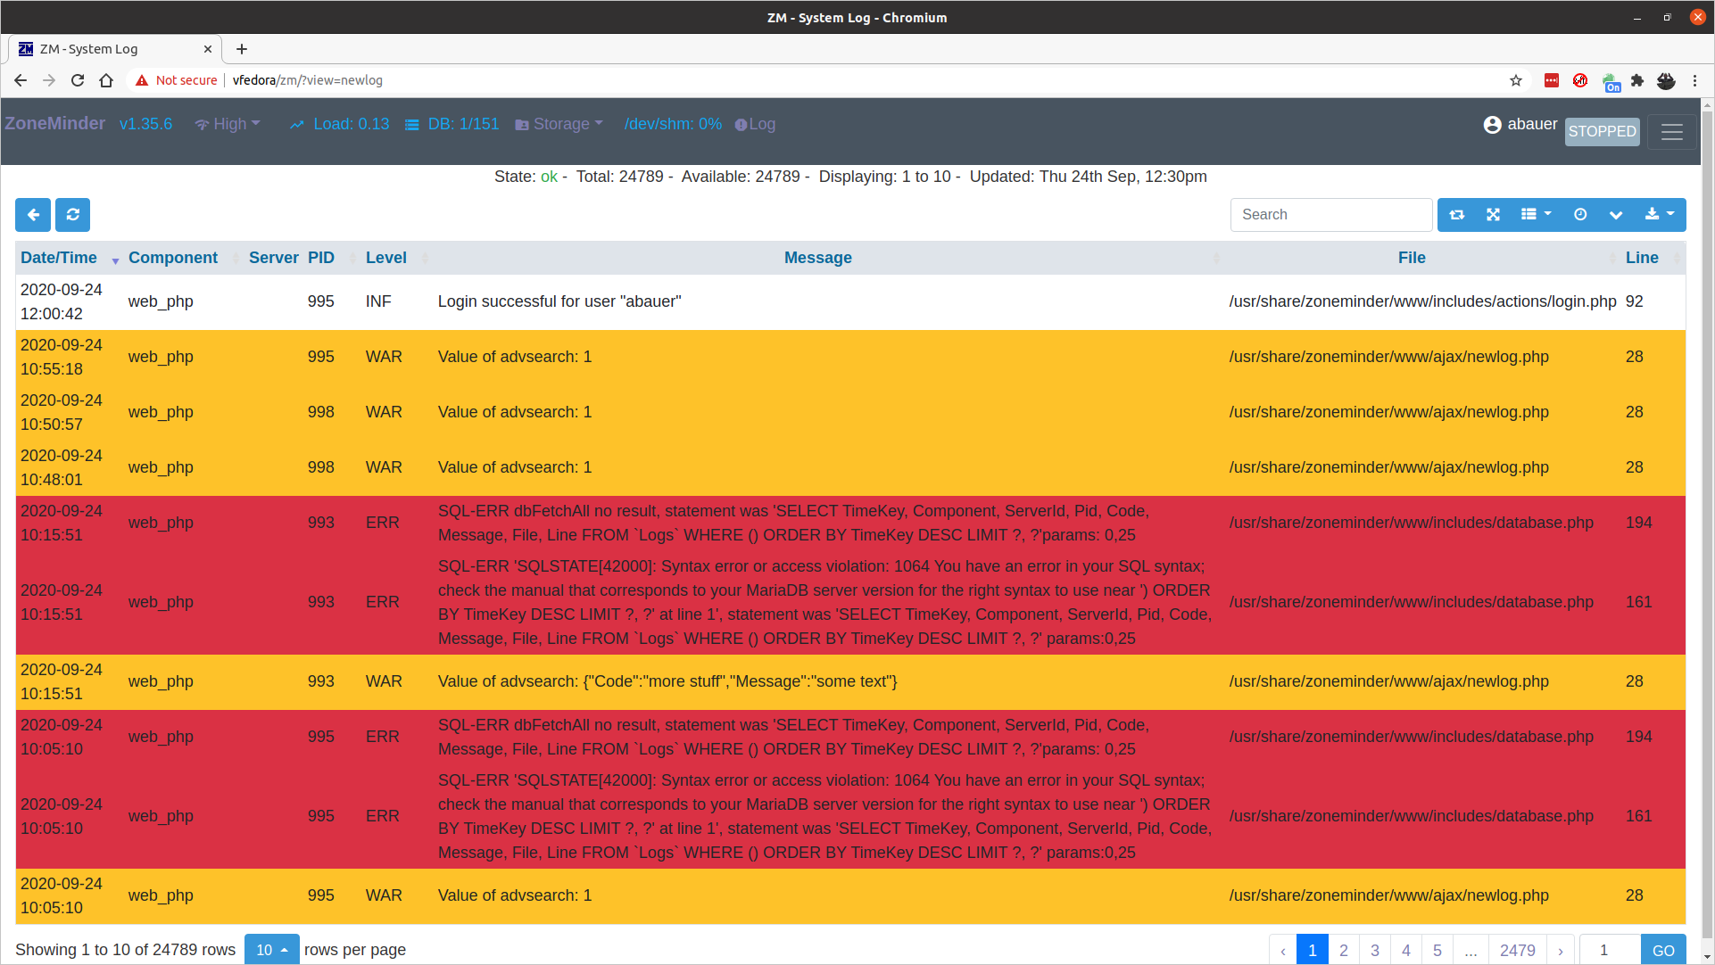Go to pagination page 2
The image size is (1715, 965).
click(x=1344, y=951)
